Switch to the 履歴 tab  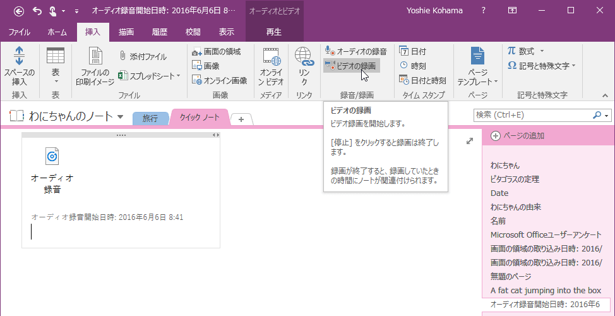(160, 32)
